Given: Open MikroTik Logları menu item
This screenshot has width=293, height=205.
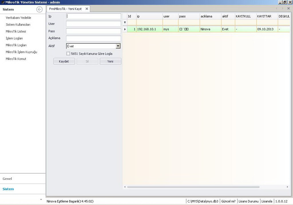Looking at the screenshot, I should tap(16, 45).
